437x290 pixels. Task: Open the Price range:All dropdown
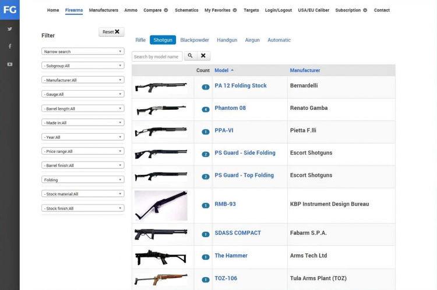(83, 151)
